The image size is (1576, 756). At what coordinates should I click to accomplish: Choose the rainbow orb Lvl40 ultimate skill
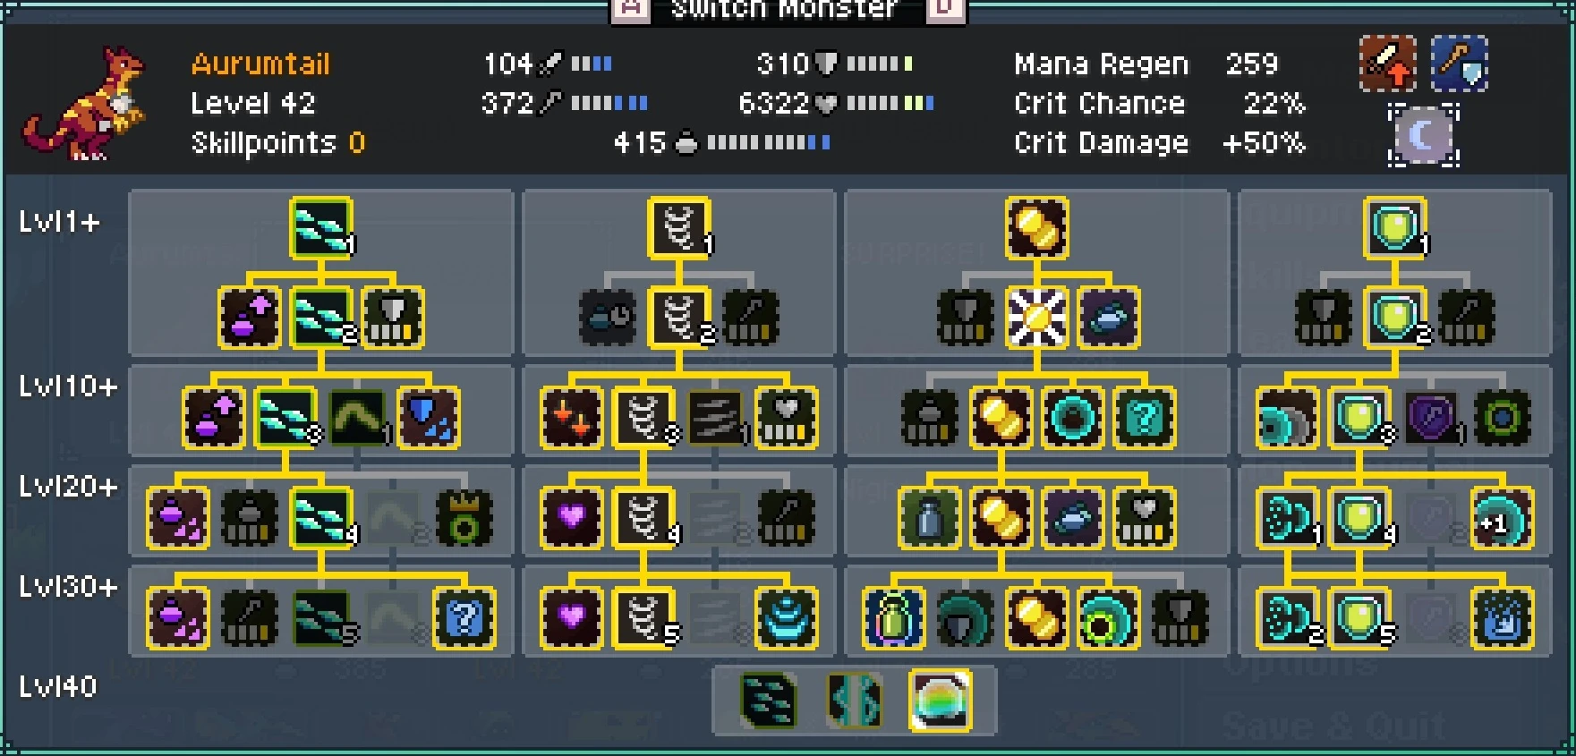coord(939,700)
